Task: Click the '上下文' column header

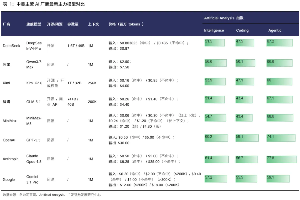Action: [x=93, y=24]
